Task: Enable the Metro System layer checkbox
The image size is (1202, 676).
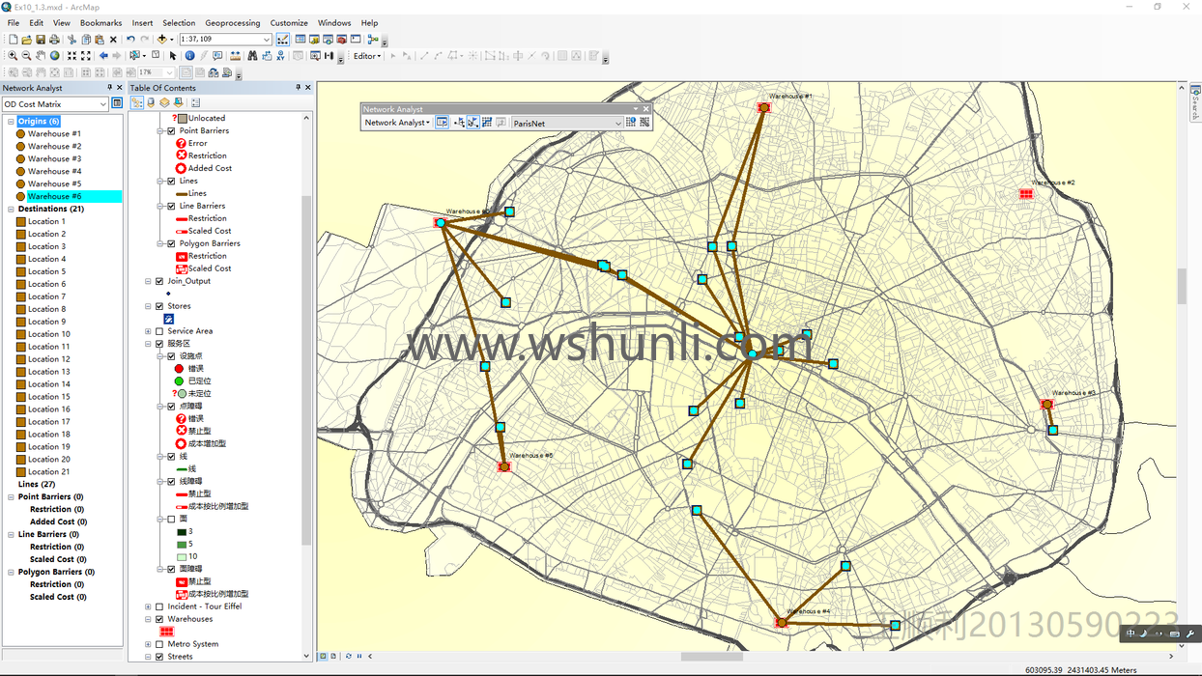Action: 159,644
